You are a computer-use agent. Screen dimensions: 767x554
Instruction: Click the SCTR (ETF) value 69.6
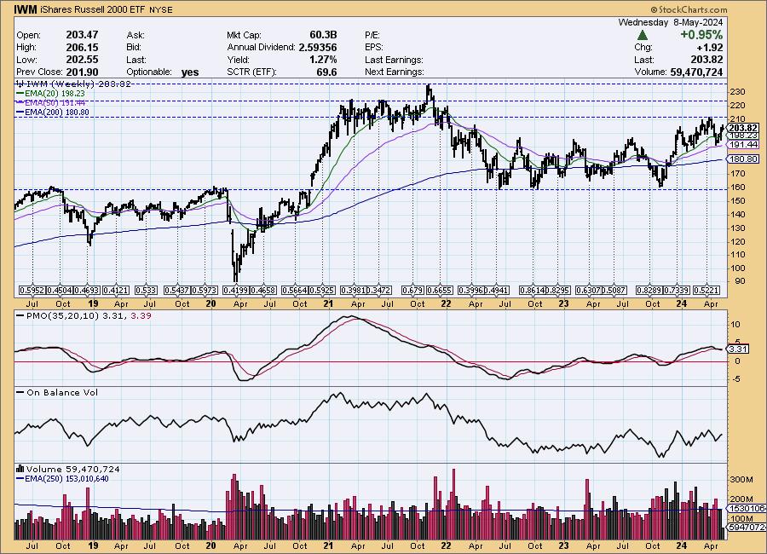click(326, 72)
